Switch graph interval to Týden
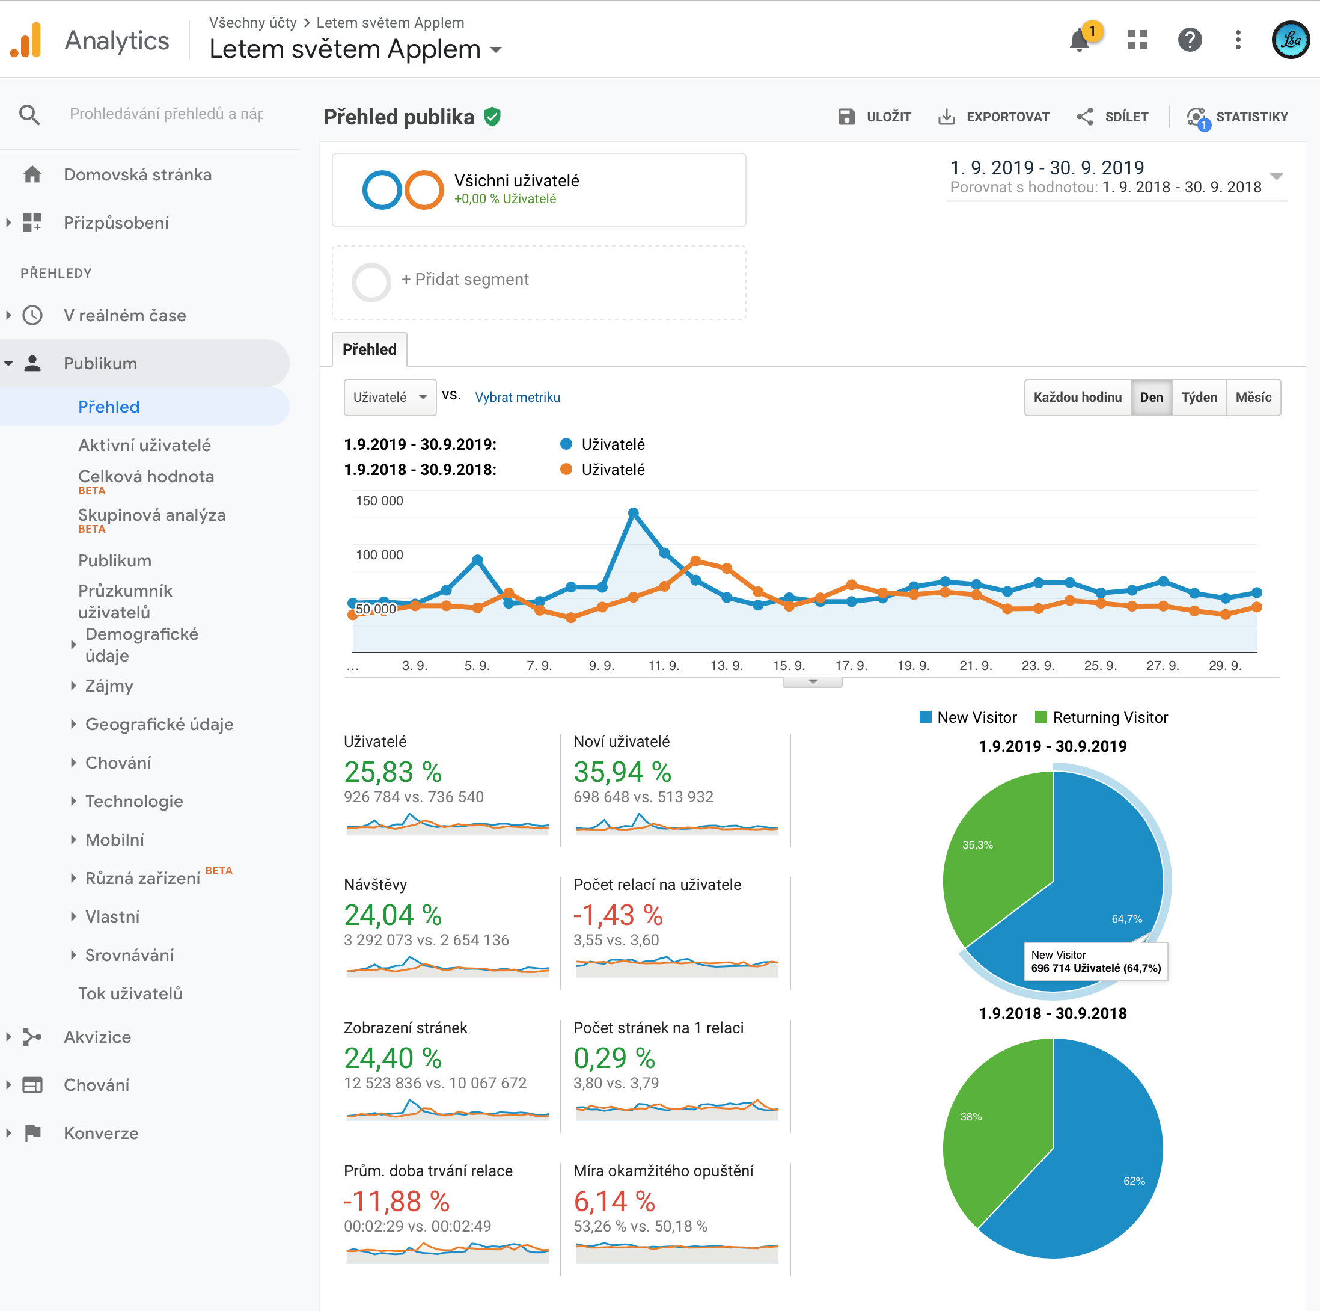 pos(1199,397)
